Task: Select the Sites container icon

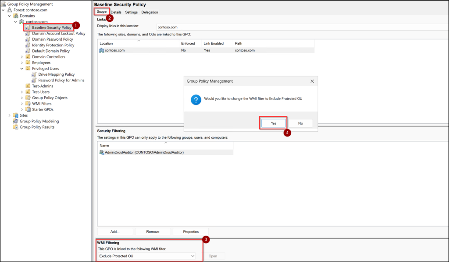Action: click(16, 115)
